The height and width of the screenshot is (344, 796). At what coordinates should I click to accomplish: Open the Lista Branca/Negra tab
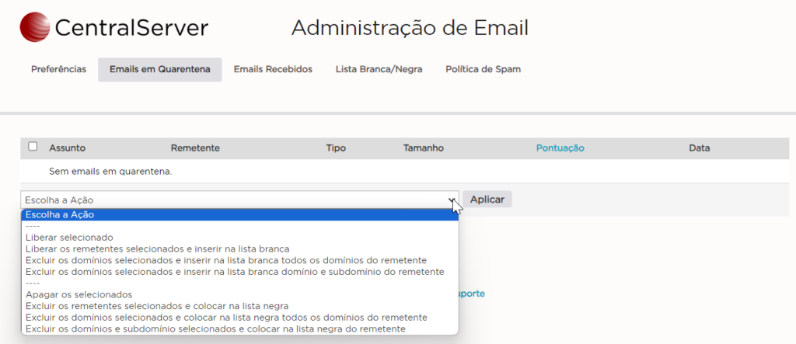pos(379,69)
